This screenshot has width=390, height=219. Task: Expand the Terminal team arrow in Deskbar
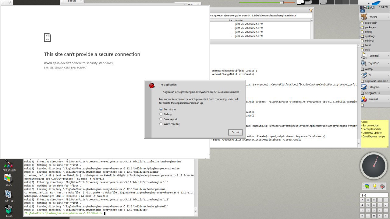388,56
